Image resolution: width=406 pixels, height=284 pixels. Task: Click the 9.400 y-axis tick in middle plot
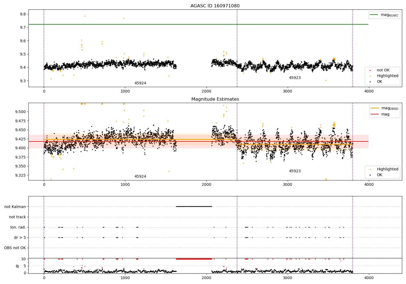point(21,148)
